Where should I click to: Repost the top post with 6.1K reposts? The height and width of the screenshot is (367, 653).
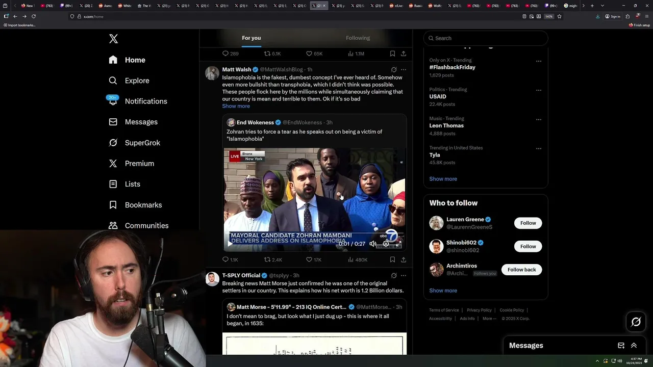(x=272, y=54)
